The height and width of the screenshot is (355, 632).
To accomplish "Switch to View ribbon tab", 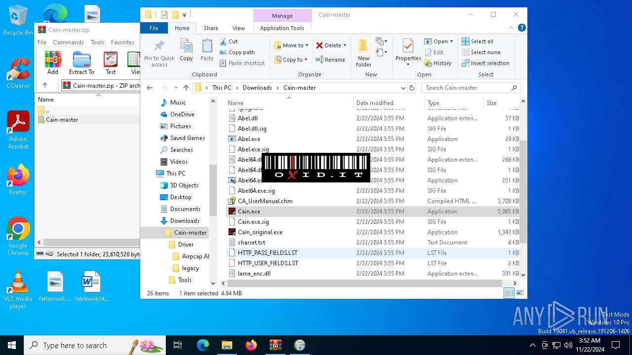I will pos(238,28).
